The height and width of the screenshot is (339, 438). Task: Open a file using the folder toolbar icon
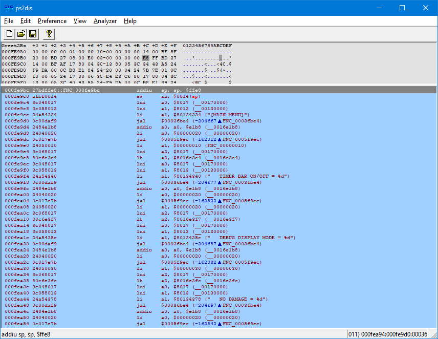(20, 34)
